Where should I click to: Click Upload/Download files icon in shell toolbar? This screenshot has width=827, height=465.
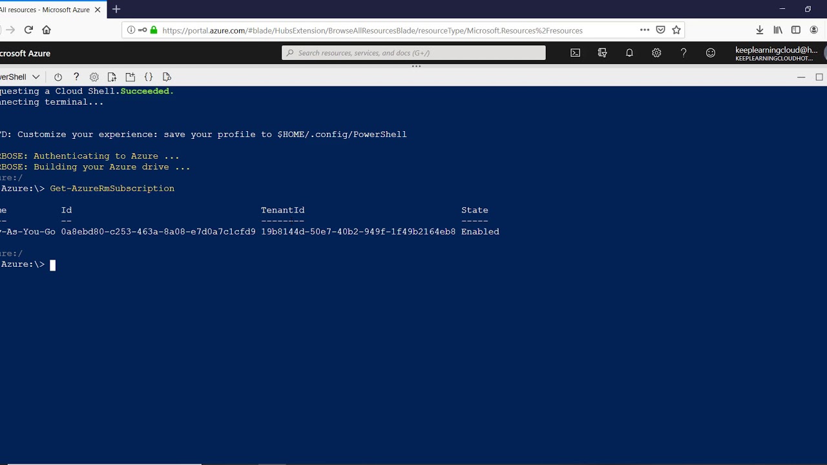pyautogui.click(x=112, y=77)
